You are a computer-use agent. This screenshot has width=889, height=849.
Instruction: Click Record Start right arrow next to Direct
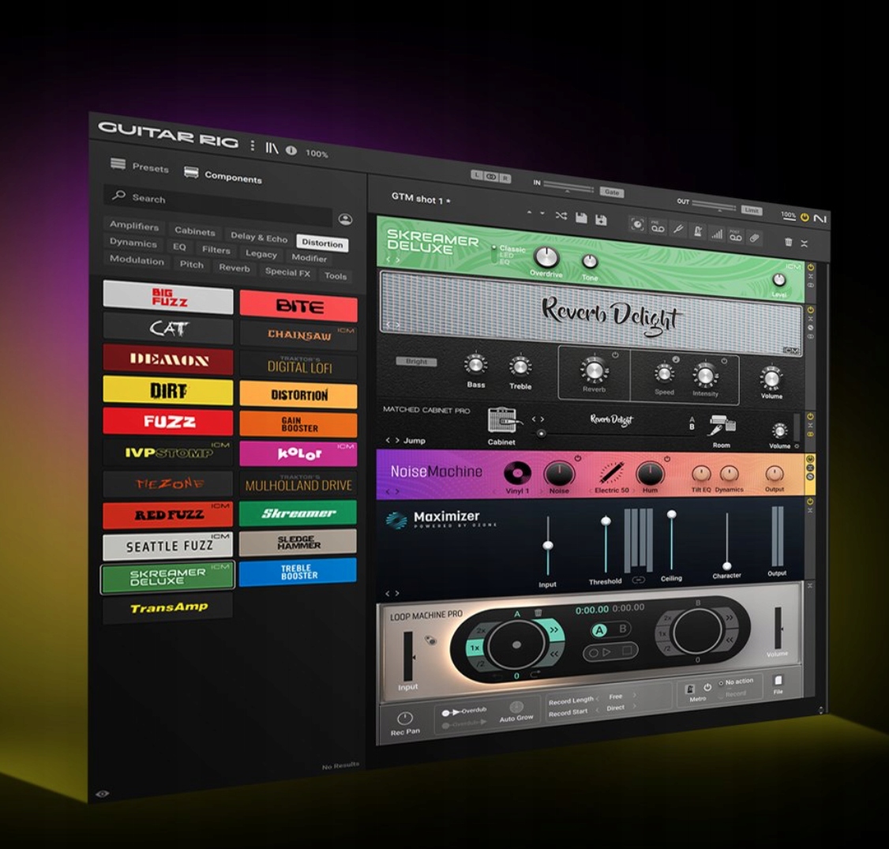point(635,706)
